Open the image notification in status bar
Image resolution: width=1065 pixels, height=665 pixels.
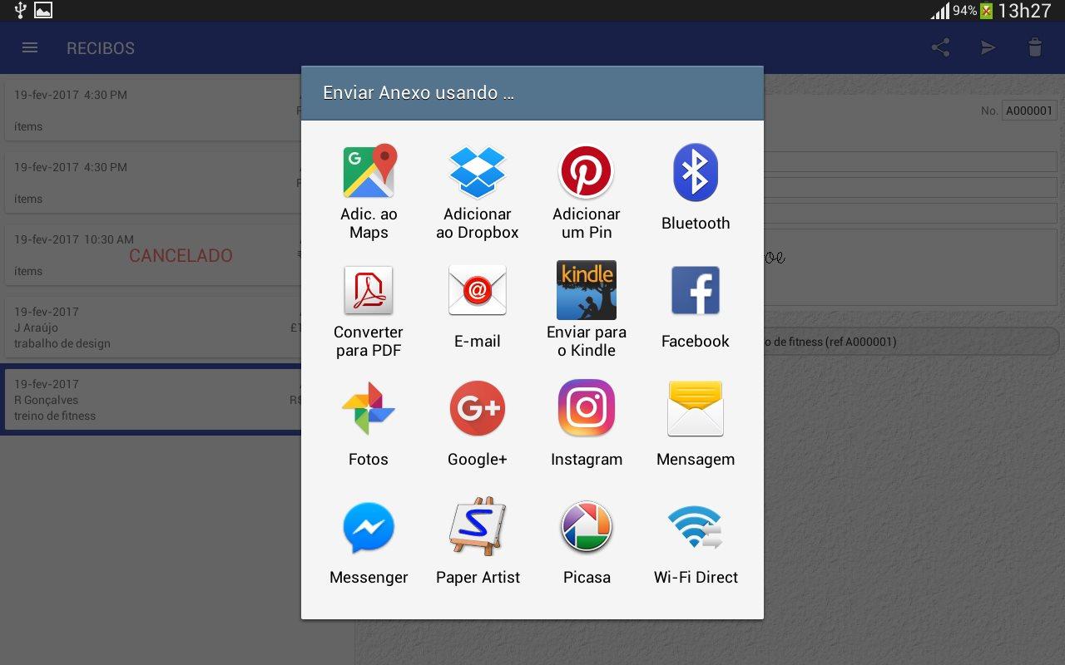[x=43, y=10]
